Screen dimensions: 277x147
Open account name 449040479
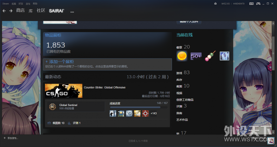pos(239,4)
